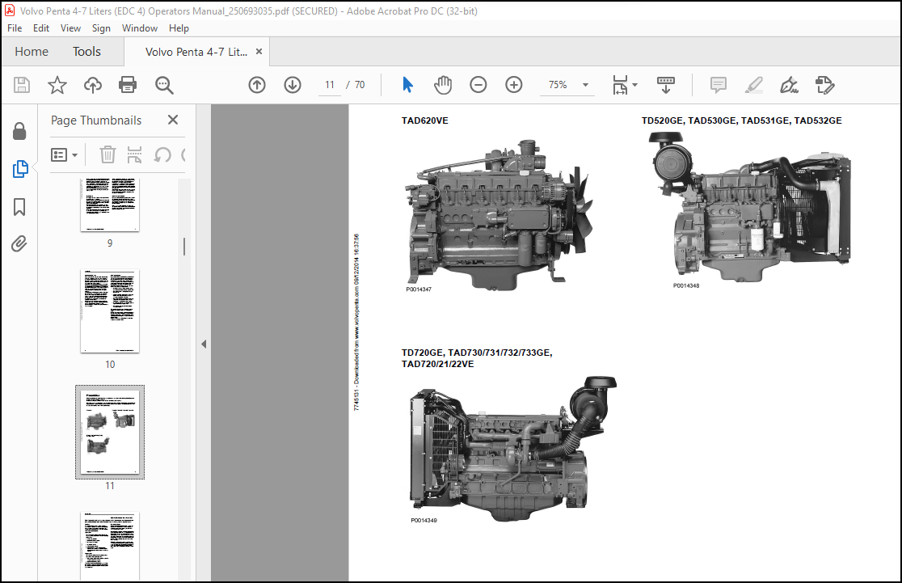
Task: Rotate pages counterclockwise icon
Action: click(162, 154)
